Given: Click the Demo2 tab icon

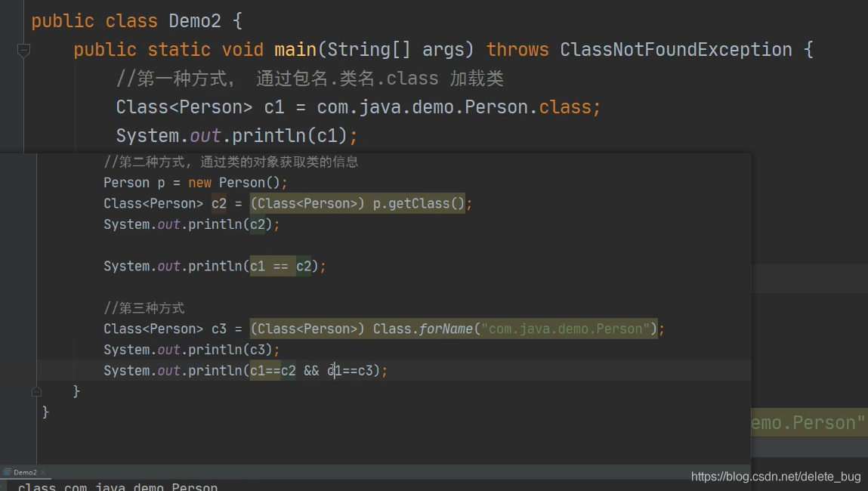Looking at the screenshot, I should coord(7,472).
